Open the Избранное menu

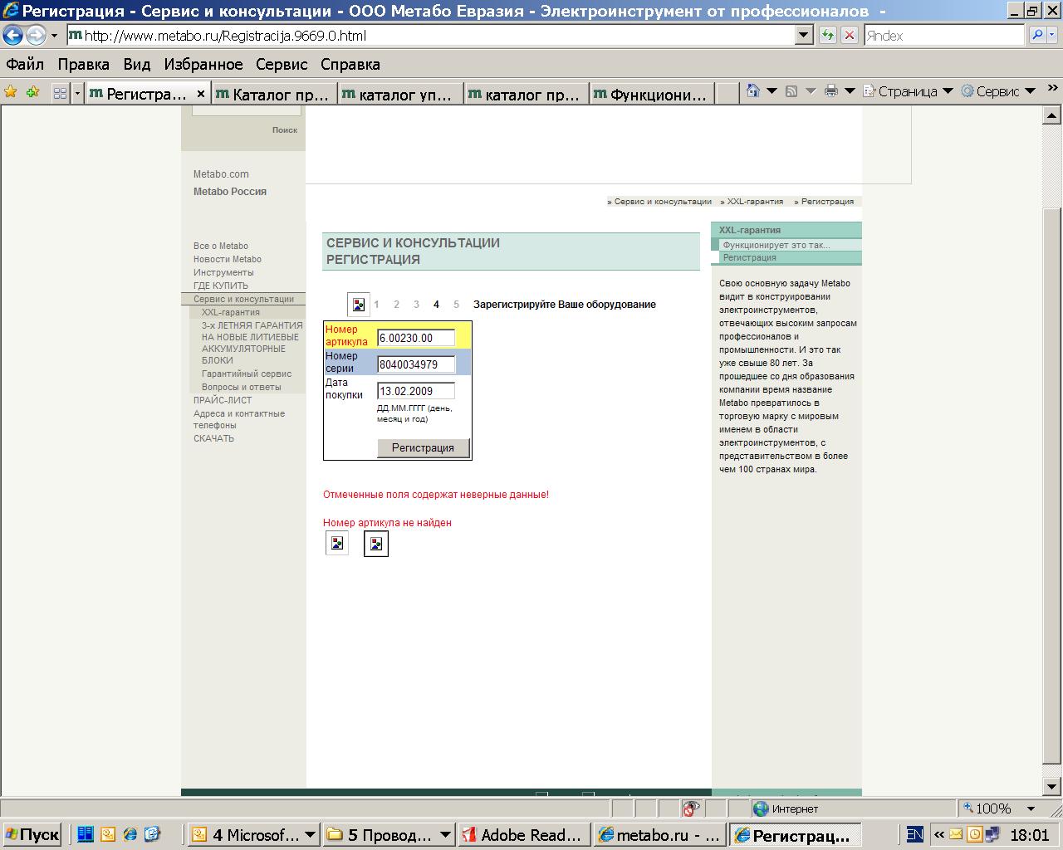[203, 64]
